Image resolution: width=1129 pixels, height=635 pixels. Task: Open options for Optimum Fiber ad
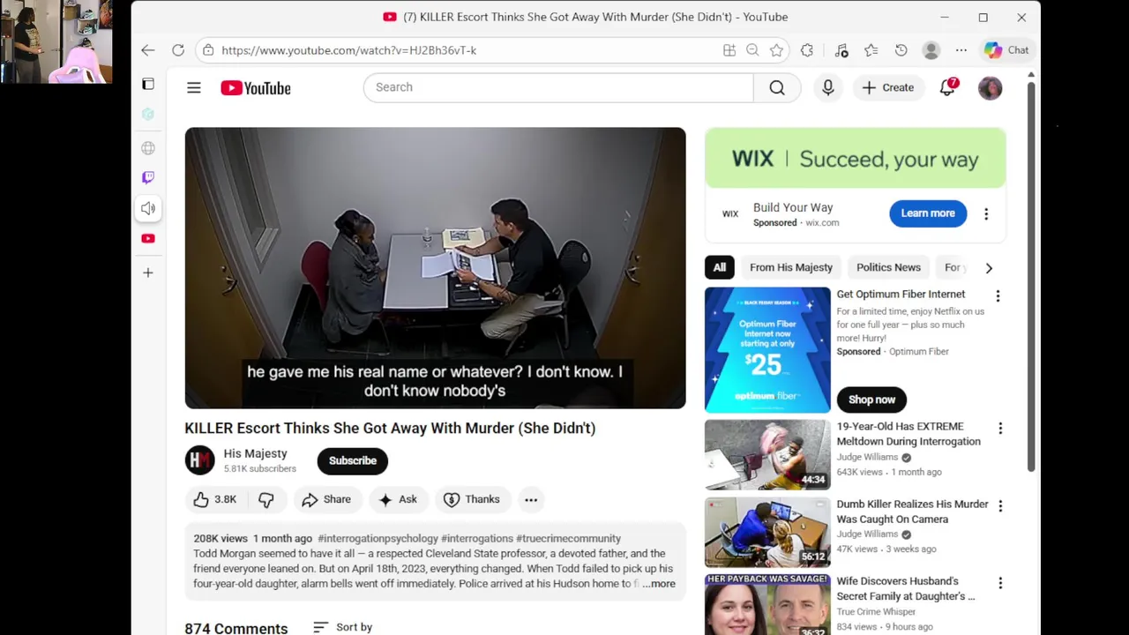(998, 296)
